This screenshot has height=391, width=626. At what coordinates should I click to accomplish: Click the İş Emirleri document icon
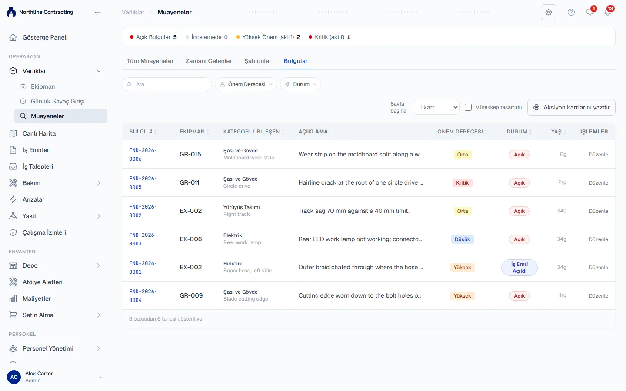pos(13,150)
